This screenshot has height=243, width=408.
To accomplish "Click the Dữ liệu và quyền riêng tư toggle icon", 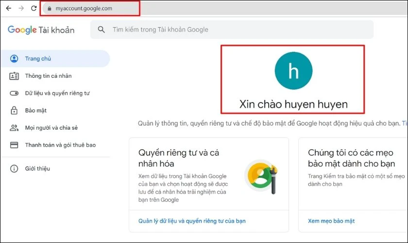I will [x=14, y=93].
